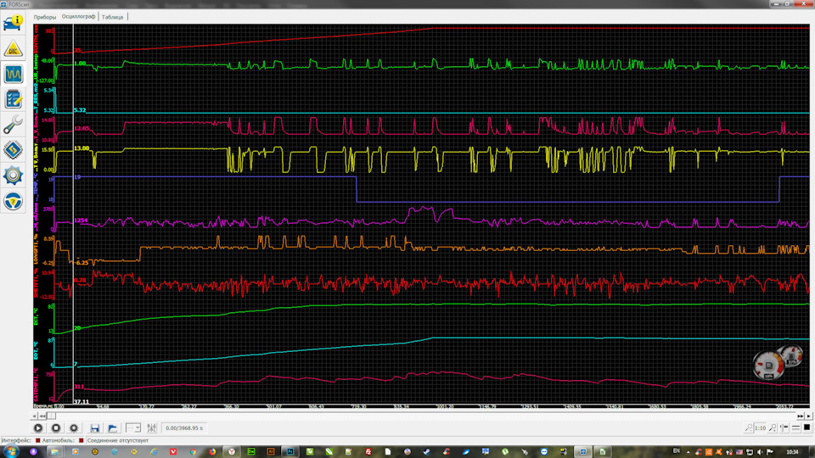The image size is (815, 458).
Task: Open the tests checklist section
Action: 13,99
